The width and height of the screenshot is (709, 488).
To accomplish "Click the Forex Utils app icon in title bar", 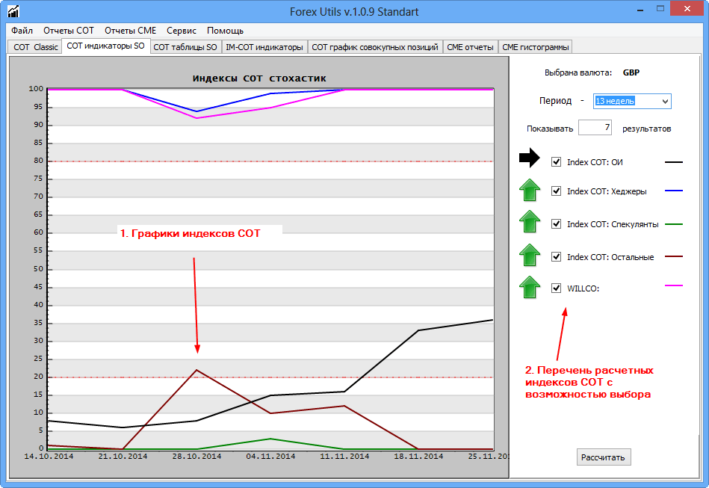I will click(13, 11).
